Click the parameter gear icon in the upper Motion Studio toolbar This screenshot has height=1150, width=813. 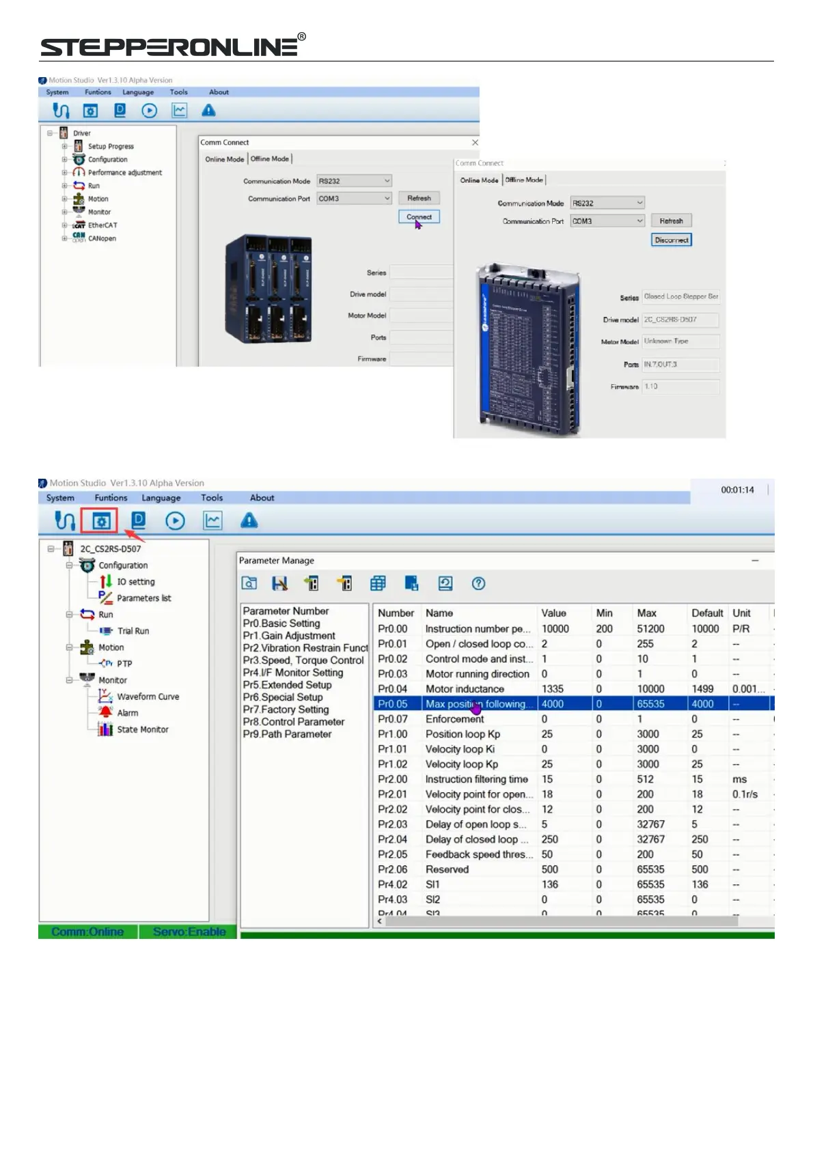tap(91, 111)
